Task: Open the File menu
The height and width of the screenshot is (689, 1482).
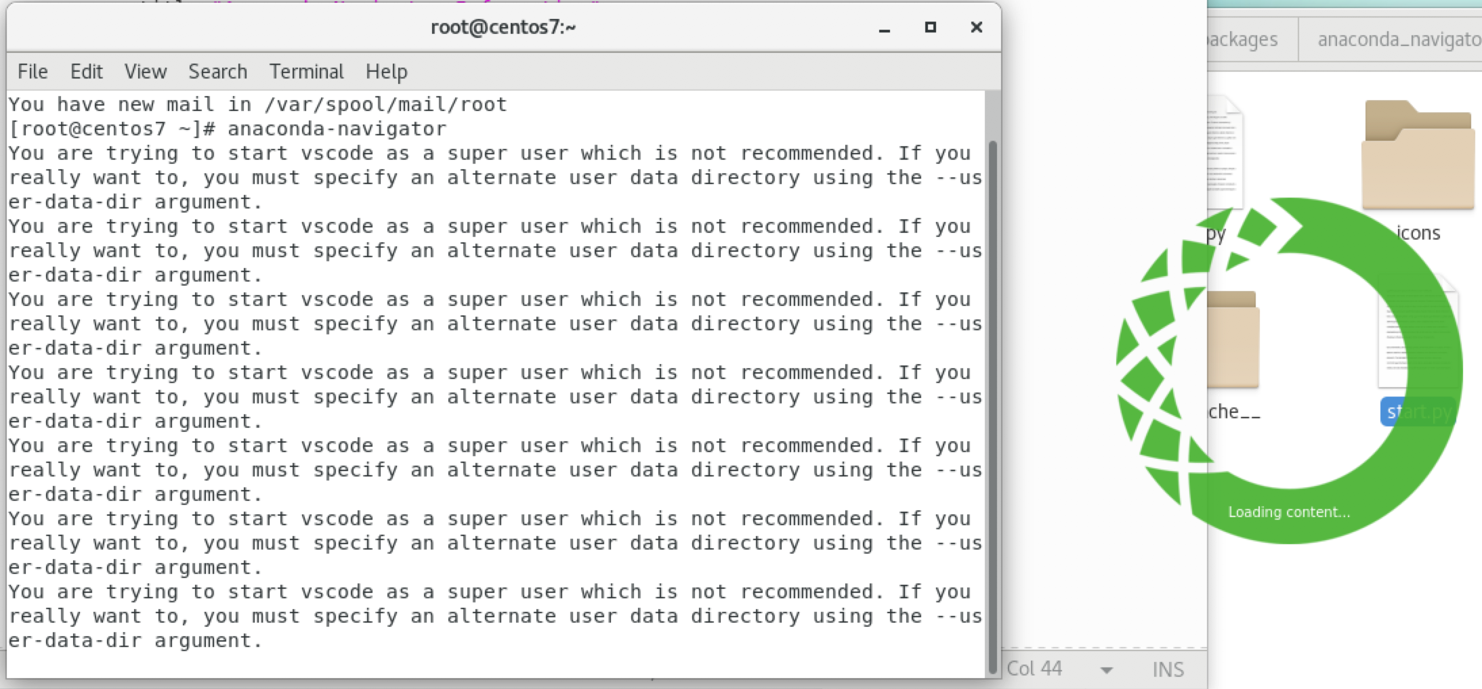Action: 32,71
